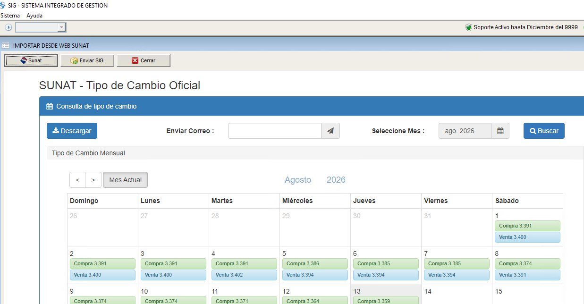Open the Sistema menu
The image size is (584, 304).
[10, 16]
